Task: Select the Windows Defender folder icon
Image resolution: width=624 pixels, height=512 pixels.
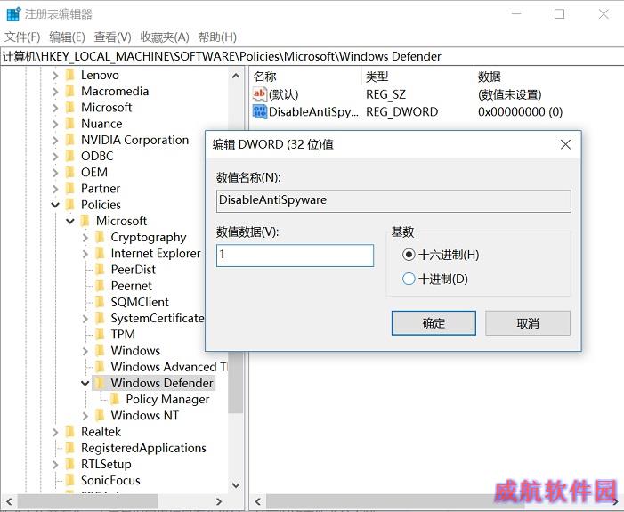Action: pos(100,383)
